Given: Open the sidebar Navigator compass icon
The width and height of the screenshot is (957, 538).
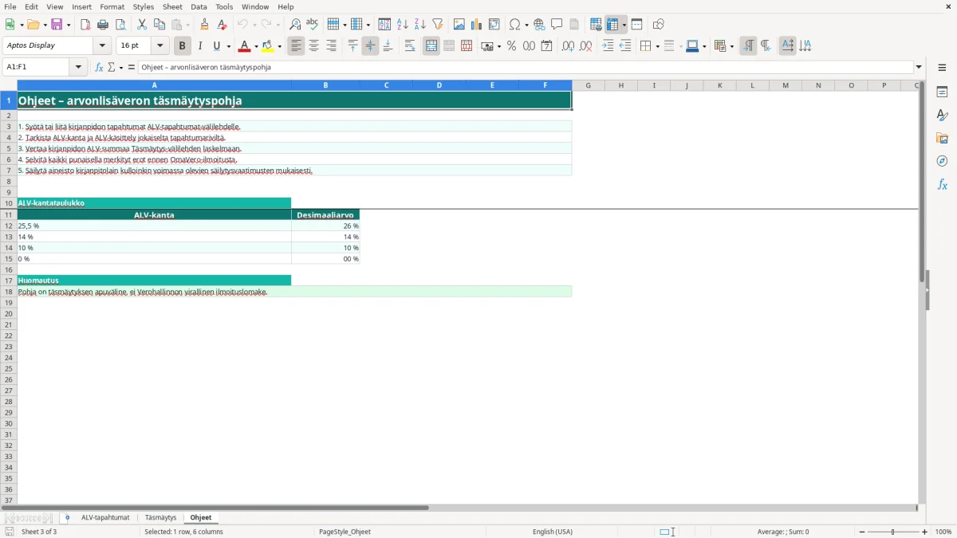Looking at the screenshot, I should coord(942,161).
